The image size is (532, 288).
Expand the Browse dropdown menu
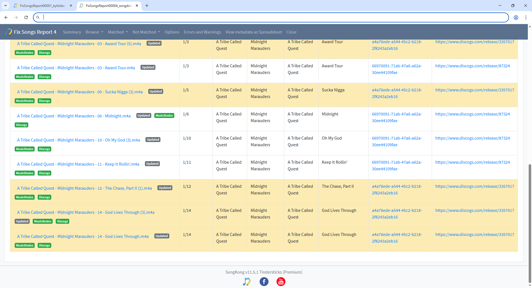[x=94, y=32]
